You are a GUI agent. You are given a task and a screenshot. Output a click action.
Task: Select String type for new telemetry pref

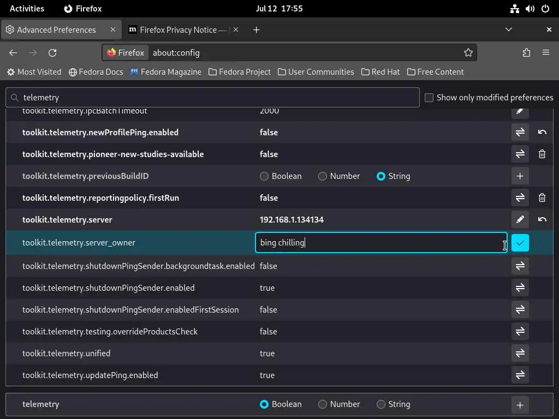[380, 404]
